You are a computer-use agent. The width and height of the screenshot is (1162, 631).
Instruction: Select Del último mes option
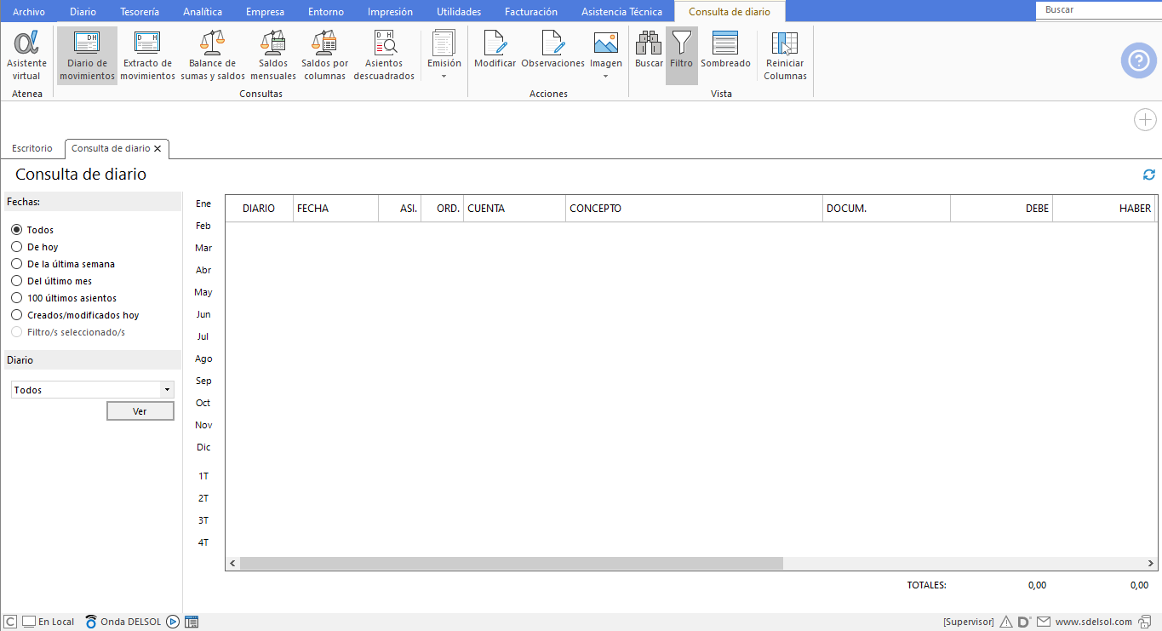click(x=16, y=281)
